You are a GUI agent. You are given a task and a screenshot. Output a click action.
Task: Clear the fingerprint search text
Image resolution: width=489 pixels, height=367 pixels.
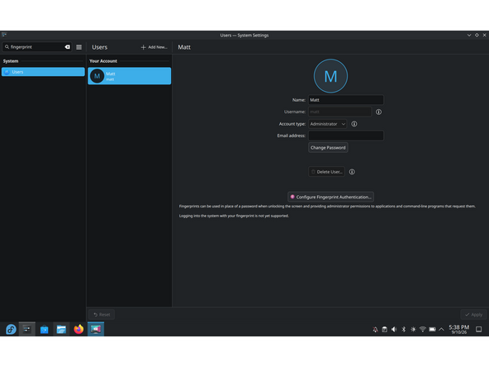click(68, 47)
